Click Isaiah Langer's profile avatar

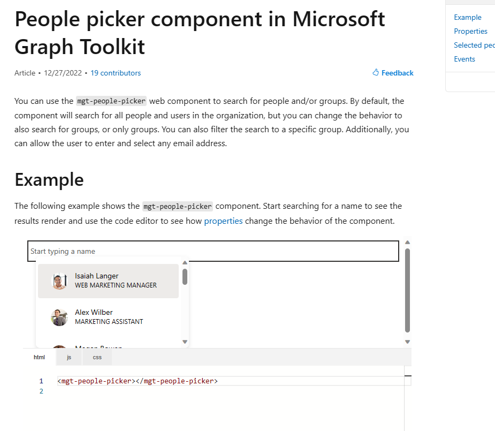pos(59,281)
